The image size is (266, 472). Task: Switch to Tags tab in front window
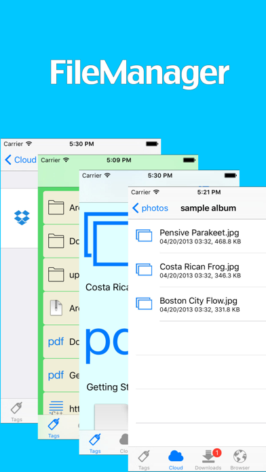pos(144,460)
